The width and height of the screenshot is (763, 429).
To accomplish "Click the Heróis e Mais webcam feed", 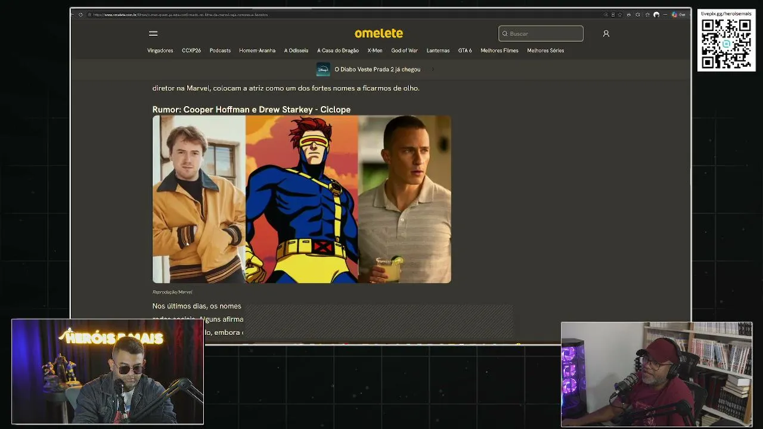I will pos(107,372).
